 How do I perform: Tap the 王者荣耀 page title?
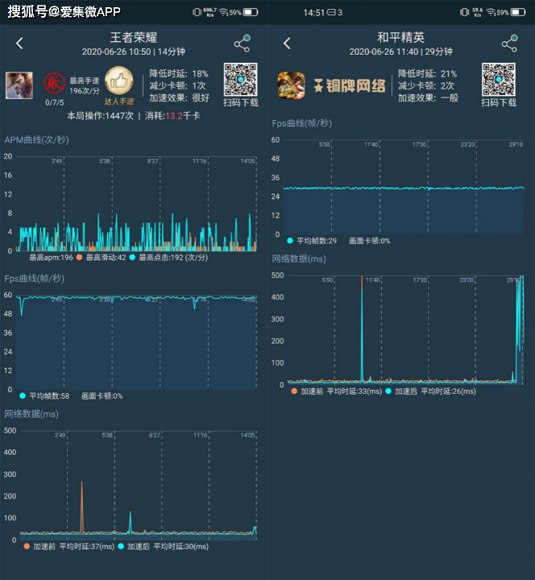coord(134,37)
